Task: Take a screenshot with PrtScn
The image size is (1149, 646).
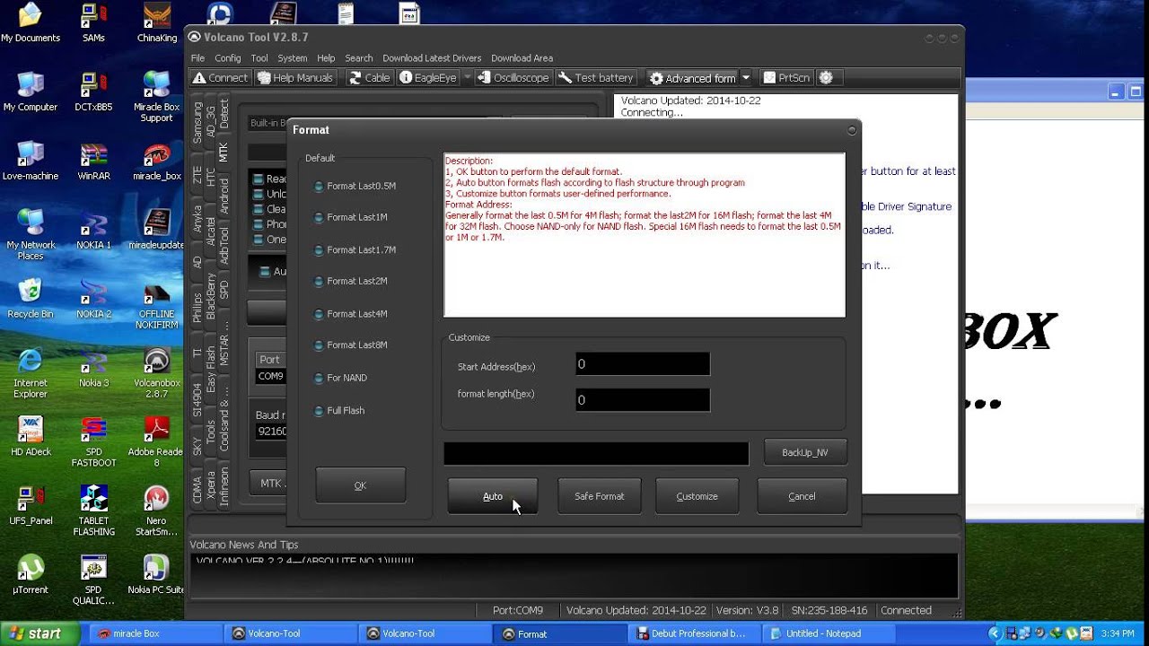Action: tap(786, 78)
